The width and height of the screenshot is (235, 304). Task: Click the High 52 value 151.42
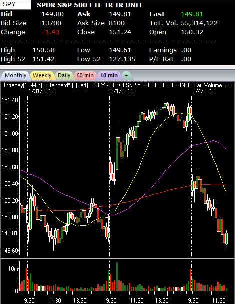click(x=44, y=59)
